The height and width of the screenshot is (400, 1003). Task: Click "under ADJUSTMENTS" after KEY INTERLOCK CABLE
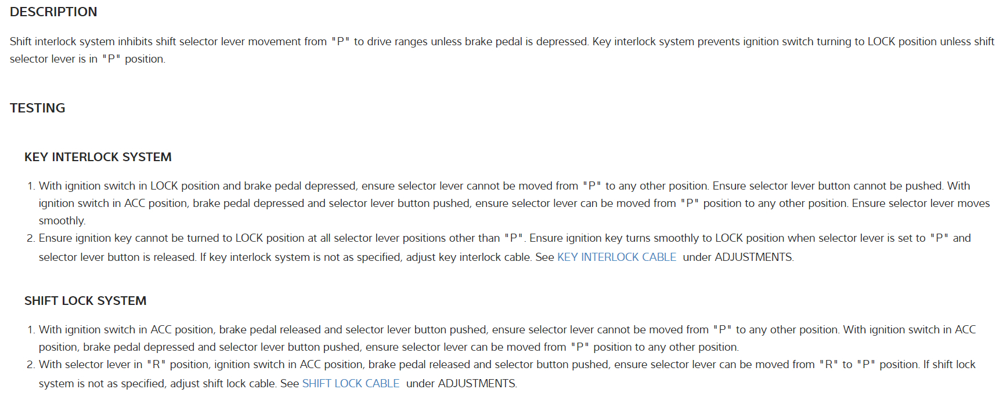[738, 257]
